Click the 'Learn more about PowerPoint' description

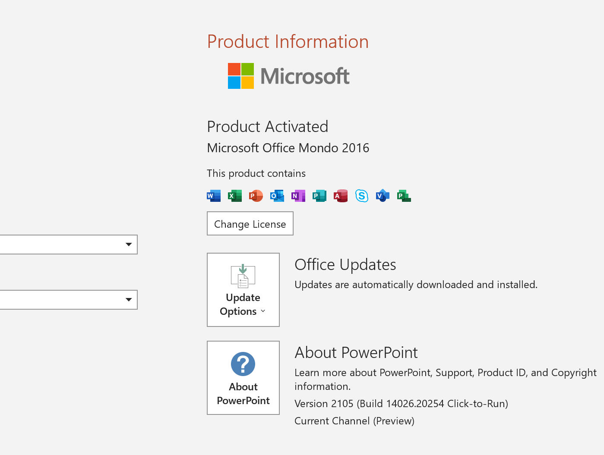(x=446, y=380)
